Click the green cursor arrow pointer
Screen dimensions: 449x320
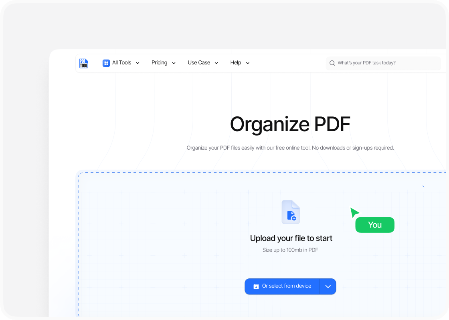click(x=354, y=212)
